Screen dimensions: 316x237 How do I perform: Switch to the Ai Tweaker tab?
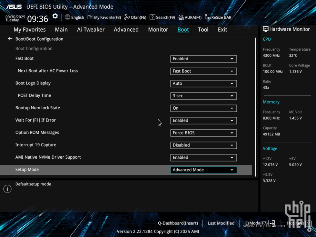91,29
